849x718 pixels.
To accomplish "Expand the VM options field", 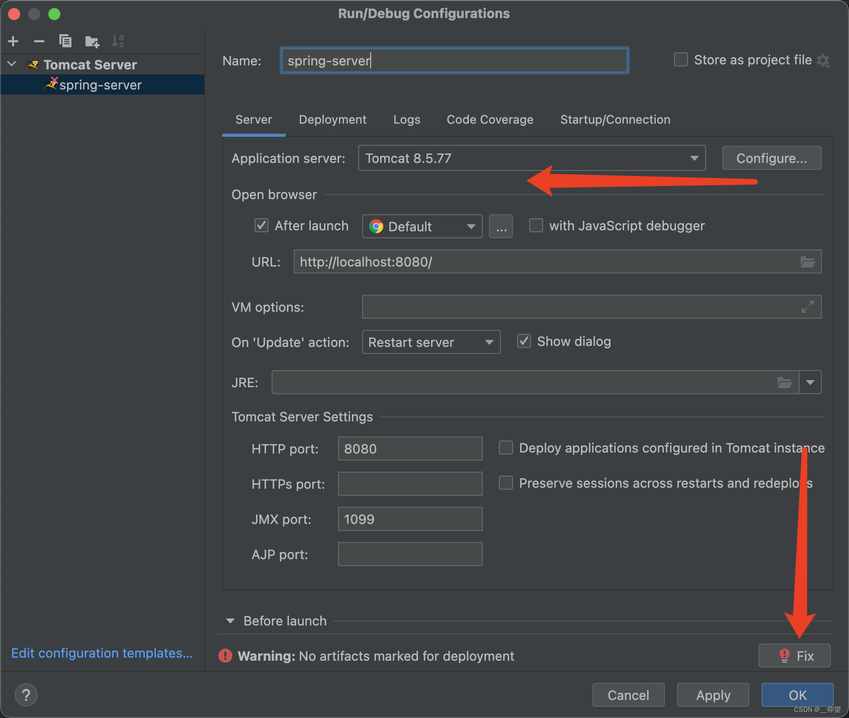I will pyautogui.click(x=808, y=307).
